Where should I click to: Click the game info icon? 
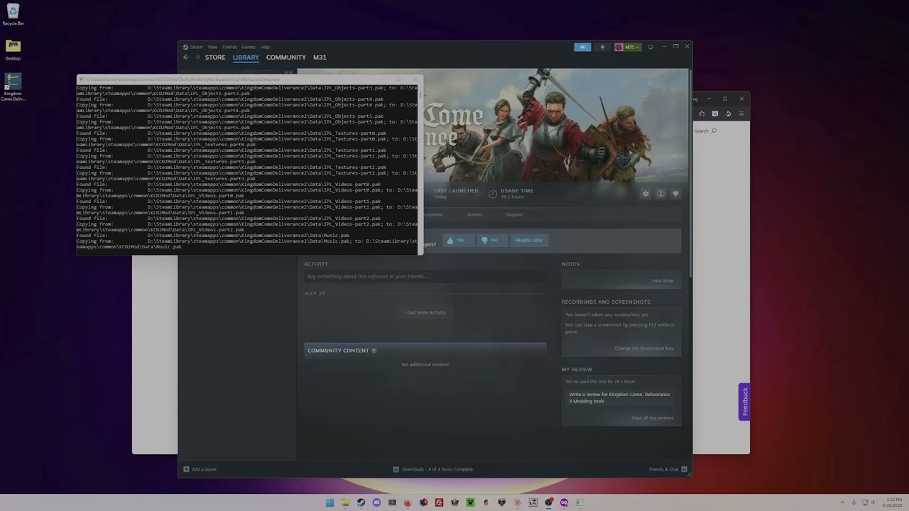[660, 194]
